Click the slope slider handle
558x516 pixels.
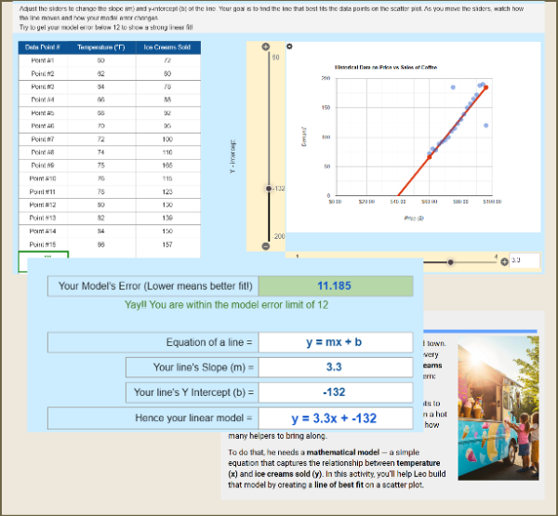(x=450, y=262)
